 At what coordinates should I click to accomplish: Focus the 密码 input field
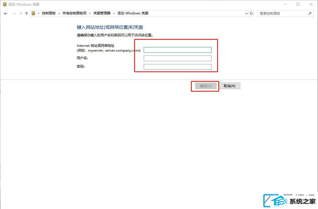[177, 67]
